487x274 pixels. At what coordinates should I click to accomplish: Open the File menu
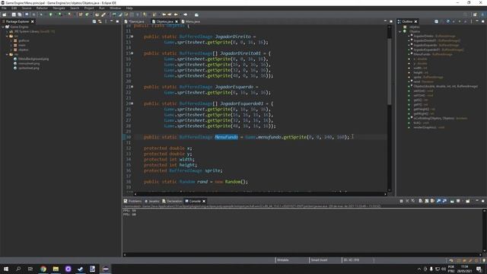pyautogui.click(x=4, y=8)
